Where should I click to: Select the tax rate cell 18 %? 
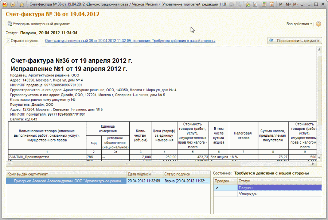pos(243,157)
